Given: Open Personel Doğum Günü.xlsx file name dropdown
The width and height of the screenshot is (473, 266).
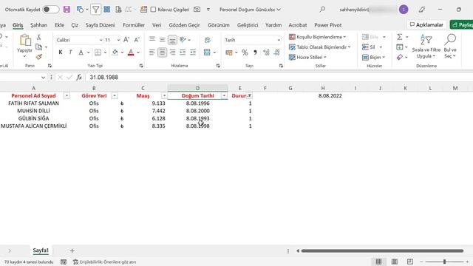Looking at the screenshot, I should point(250,10).
